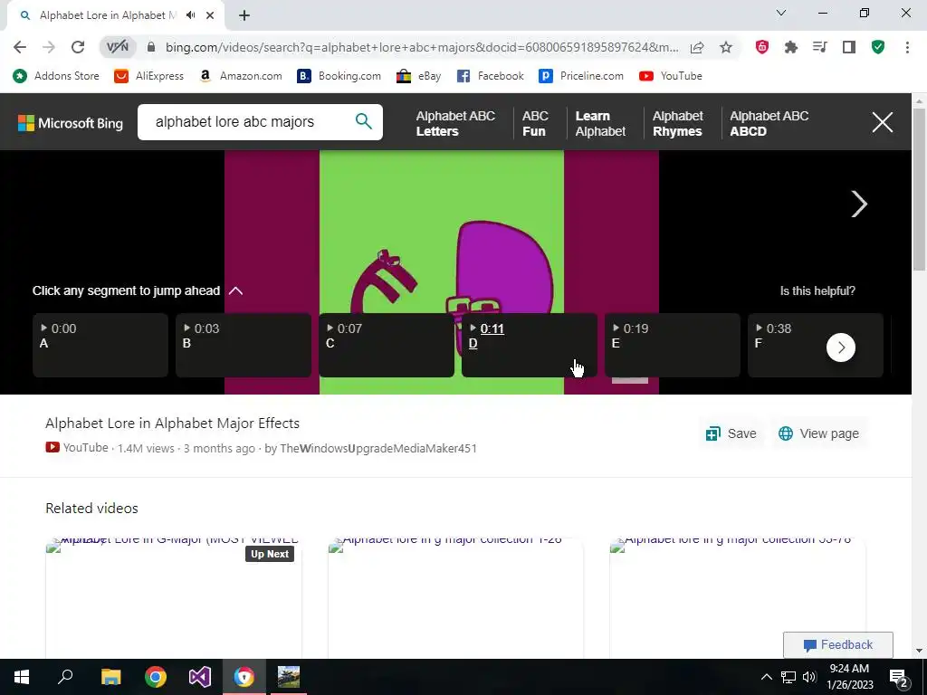The height and width of the screenshot is (695, 927).
Task: Select the ABC Fun suggestion
Action: (535, 123)
